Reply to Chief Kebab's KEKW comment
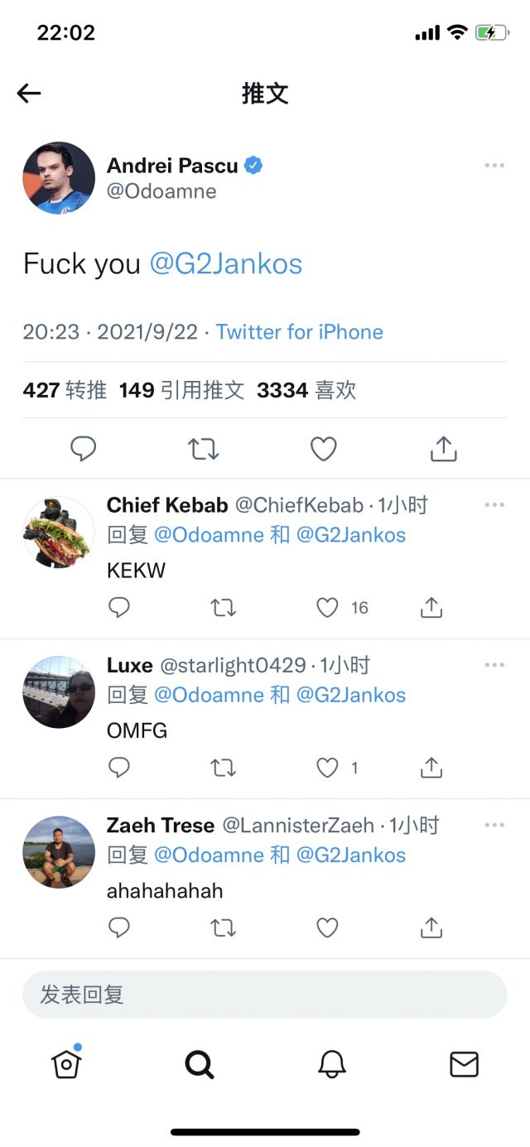This screenshot has height=1147, width=530. [x=119, y=608]
